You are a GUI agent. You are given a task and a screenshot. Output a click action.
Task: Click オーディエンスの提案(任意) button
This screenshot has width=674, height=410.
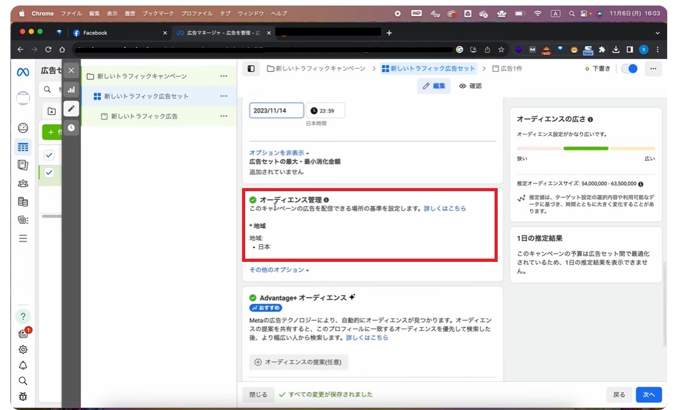tap(299, 363)
